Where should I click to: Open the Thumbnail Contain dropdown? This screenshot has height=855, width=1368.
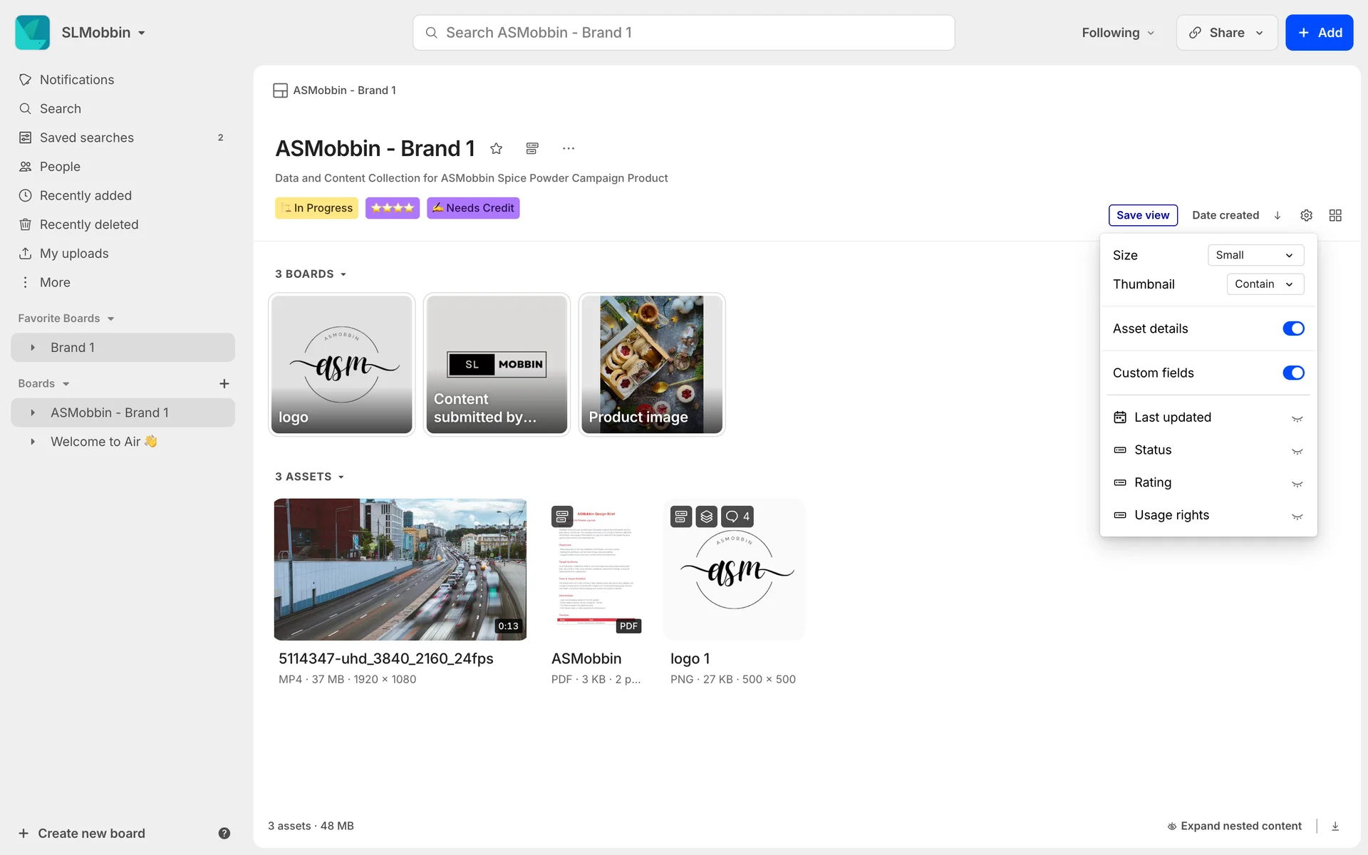click(x=1264, y=284)
